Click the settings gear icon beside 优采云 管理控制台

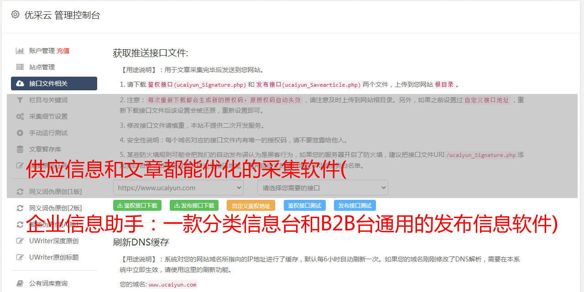pyautogui.click(x=15, y=15)
